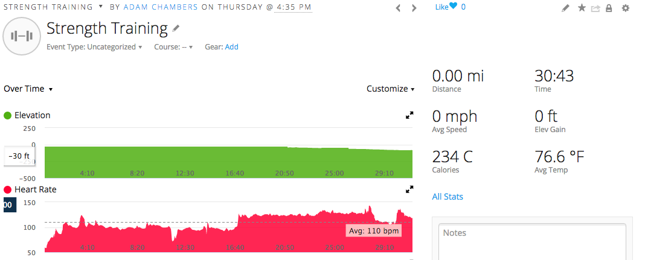Expand the Heart Rate chart to fullscreen
This screenshot has width=645, height=260.
point(409,189)
